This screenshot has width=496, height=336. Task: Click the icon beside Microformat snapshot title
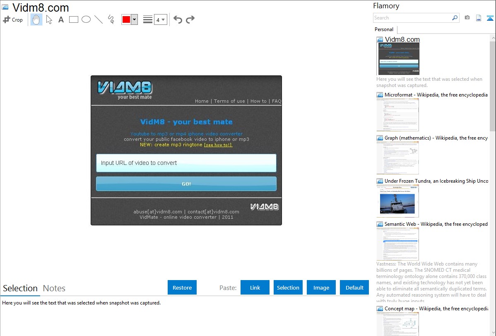[380, 95]
